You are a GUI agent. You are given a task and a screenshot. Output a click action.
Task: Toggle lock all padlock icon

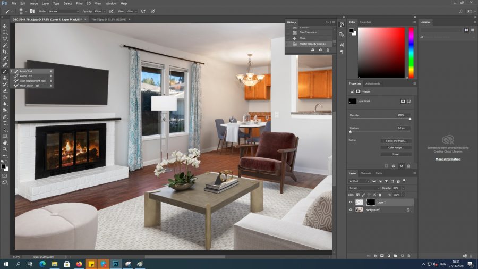click(380, 195)
